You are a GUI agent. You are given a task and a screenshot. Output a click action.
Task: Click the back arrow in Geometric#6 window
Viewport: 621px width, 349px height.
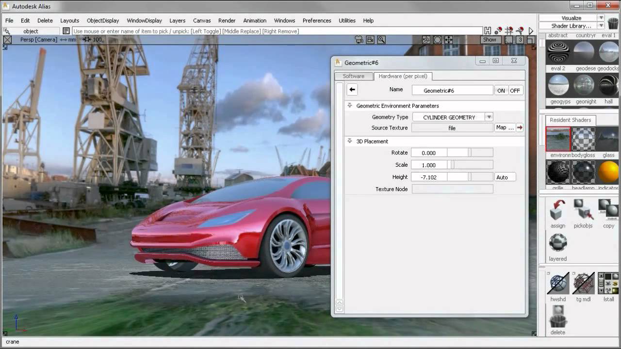(352, 90)
